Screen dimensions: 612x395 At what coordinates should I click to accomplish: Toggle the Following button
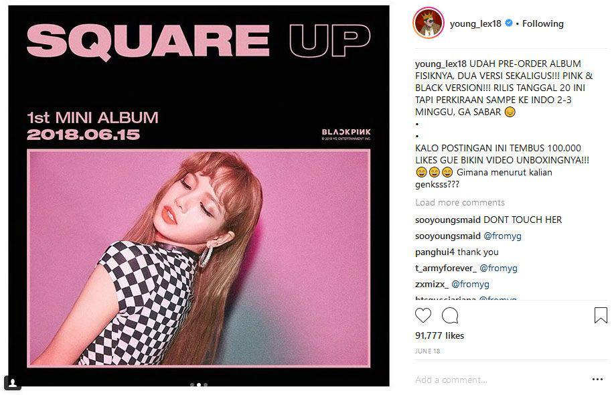coord(543,24)
